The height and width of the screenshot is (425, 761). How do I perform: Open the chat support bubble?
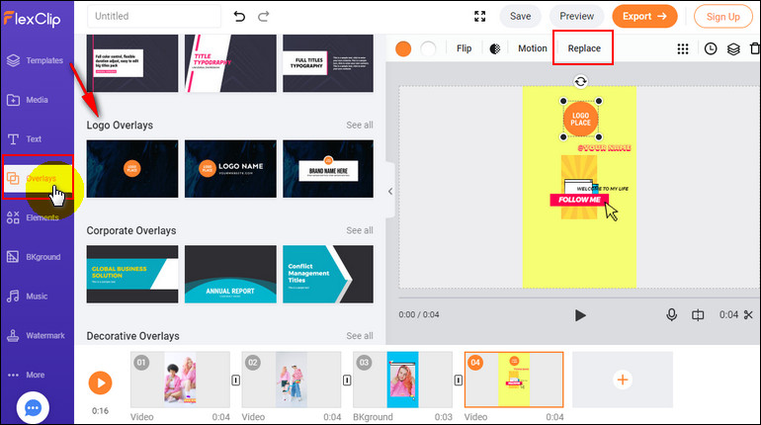(33, 408)
